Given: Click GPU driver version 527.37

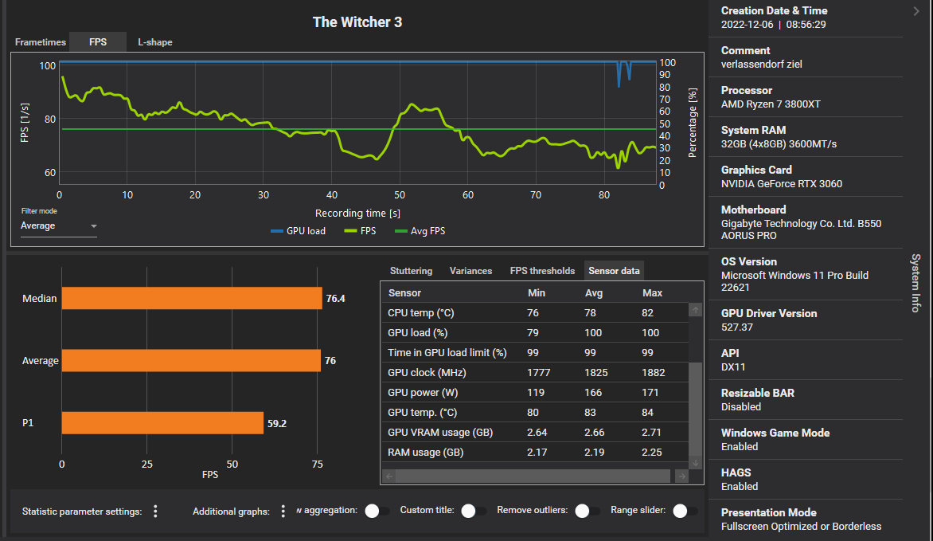Looking at the screenshot, I should coord(736,327).
